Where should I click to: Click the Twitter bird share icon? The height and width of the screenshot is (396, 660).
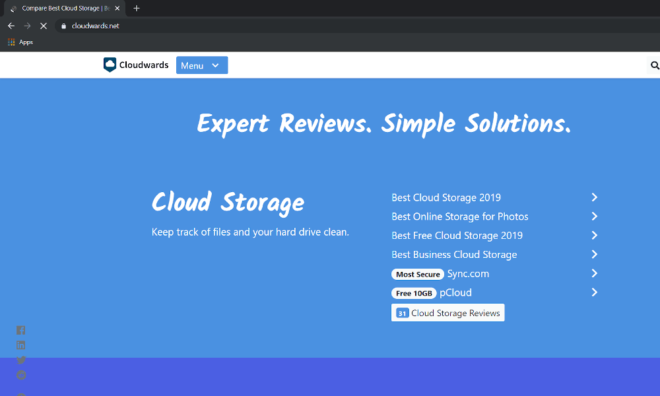pos(21,360)
